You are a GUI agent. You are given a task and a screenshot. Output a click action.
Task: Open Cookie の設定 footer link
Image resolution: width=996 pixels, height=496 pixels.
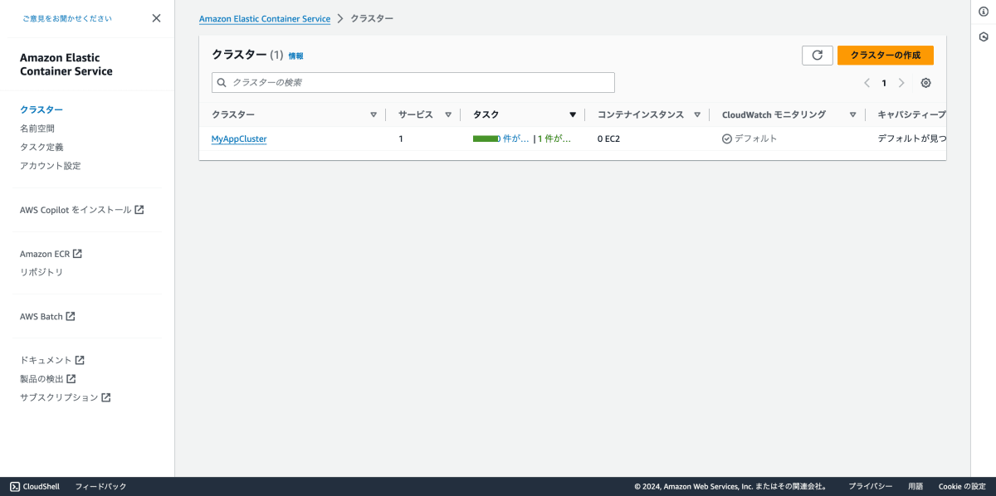coord(962,487)
